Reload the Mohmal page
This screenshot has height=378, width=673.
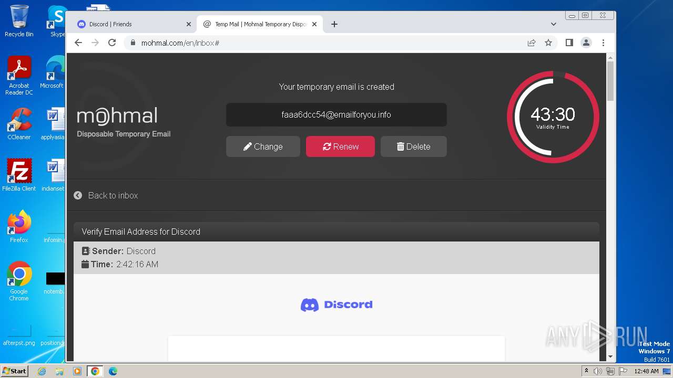click(x=112, y=43)
